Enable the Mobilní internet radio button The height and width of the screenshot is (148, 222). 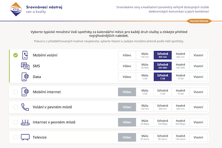coord(15,92)
